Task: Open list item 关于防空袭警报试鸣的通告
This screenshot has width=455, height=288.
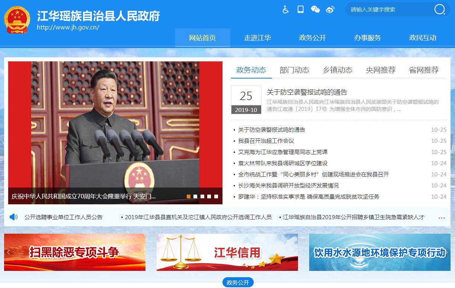Action: 272,130
